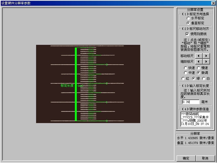This screenshot has height=163, width=217.
Task: Set ruler color to 白
Action: click(x=204, y=79)
